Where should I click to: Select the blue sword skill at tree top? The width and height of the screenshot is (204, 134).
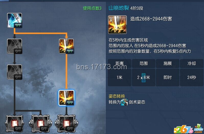[x=14, y=20]
